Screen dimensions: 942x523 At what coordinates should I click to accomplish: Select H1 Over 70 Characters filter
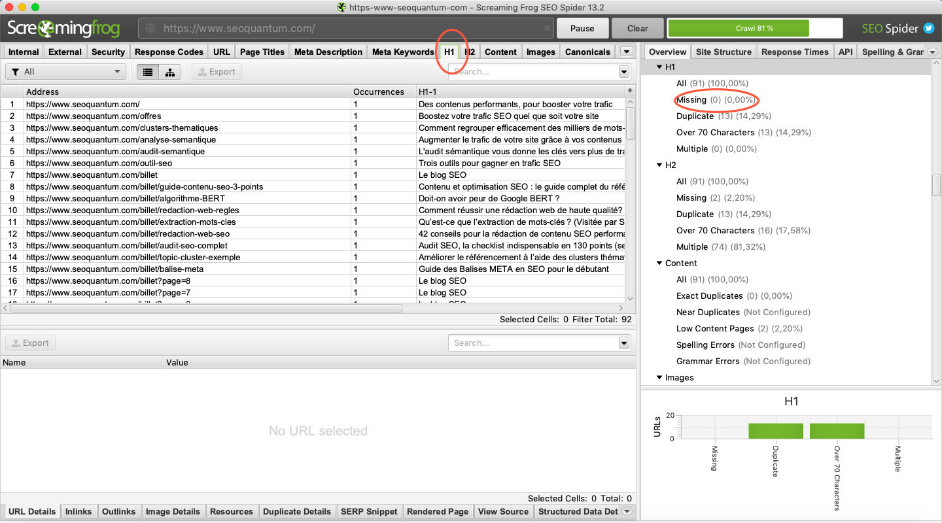(744, 132)
